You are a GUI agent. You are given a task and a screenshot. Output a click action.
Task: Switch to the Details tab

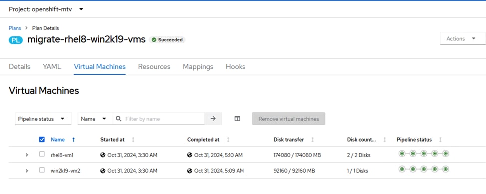click(x=20, y=67)
